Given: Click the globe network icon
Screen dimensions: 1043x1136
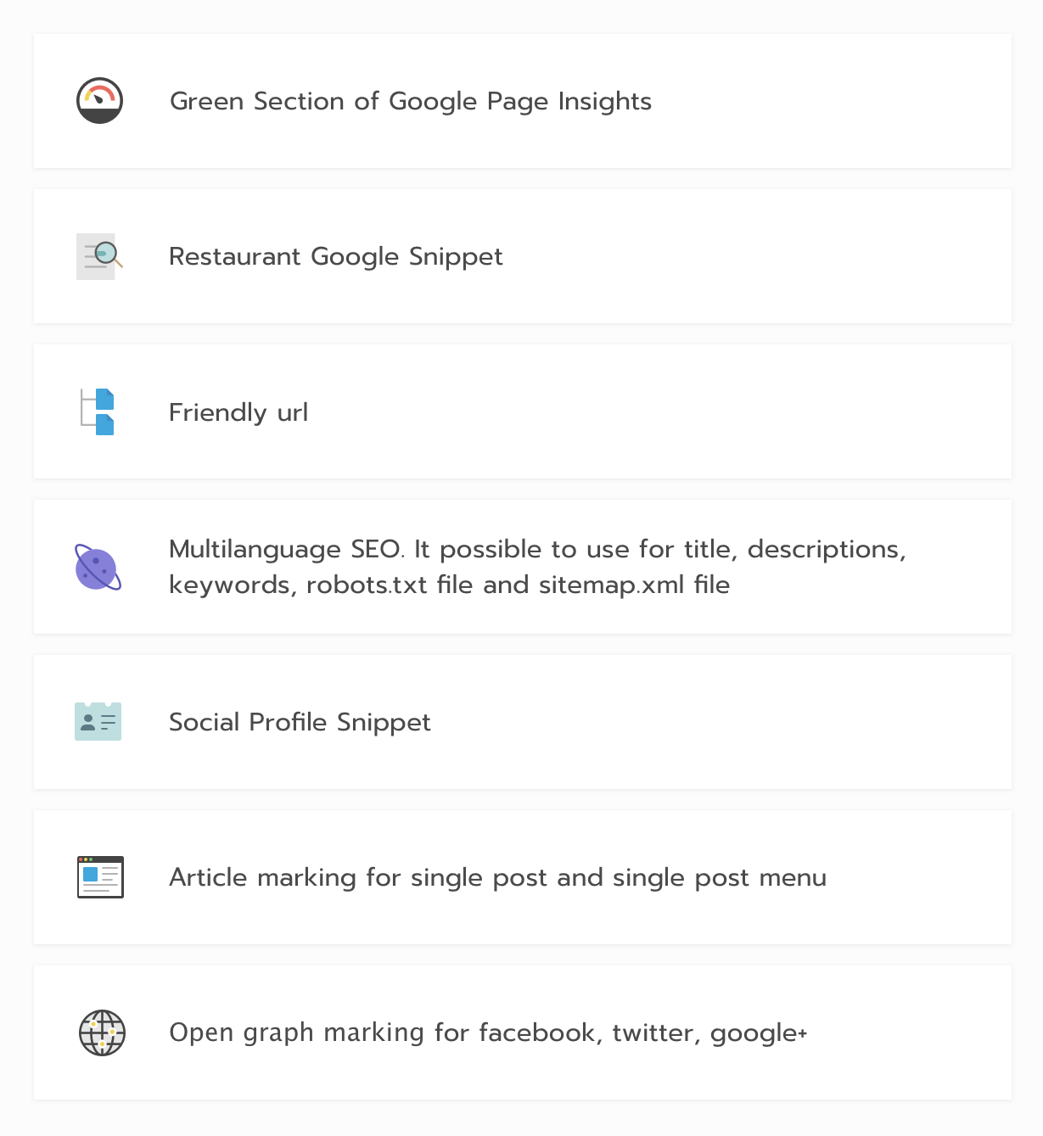Looking at the screenshot, I should pyautogui.click(x=102, y=1032).
